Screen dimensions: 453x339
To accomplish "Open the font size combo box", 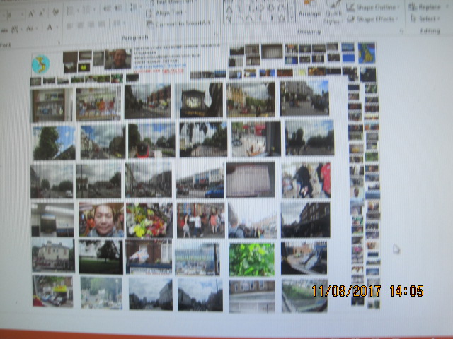I will pyautogui.click(x=15, y=16).
